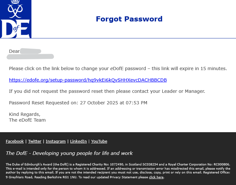Click the redacted name next to Dear
236x185 pixels.
pos(30,51)
